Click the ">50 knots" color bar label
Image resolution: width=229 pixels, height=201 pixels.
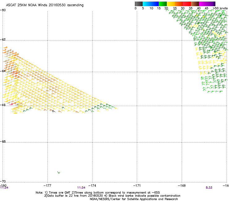[x=220, y=8]
